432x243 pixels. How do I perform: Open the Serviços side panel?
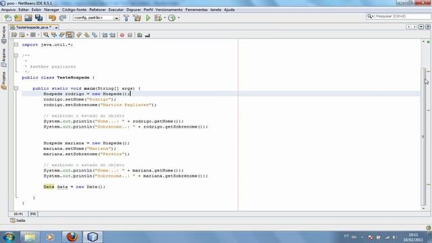pyautogui.click(x=3, y=35)
